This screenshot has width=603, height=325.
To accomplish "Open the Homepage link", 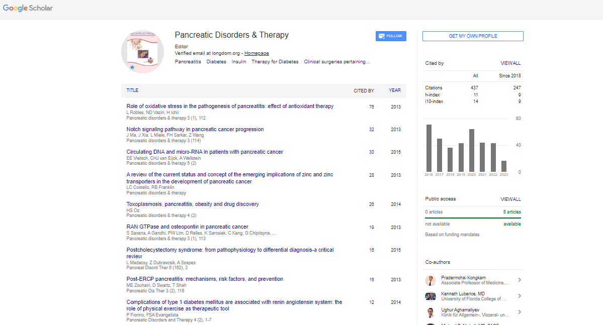I will [256, 53].
